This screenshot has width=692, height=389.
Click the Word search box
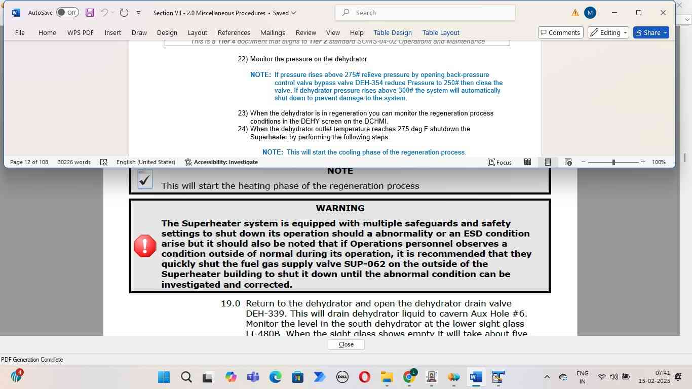pos(425,13)
